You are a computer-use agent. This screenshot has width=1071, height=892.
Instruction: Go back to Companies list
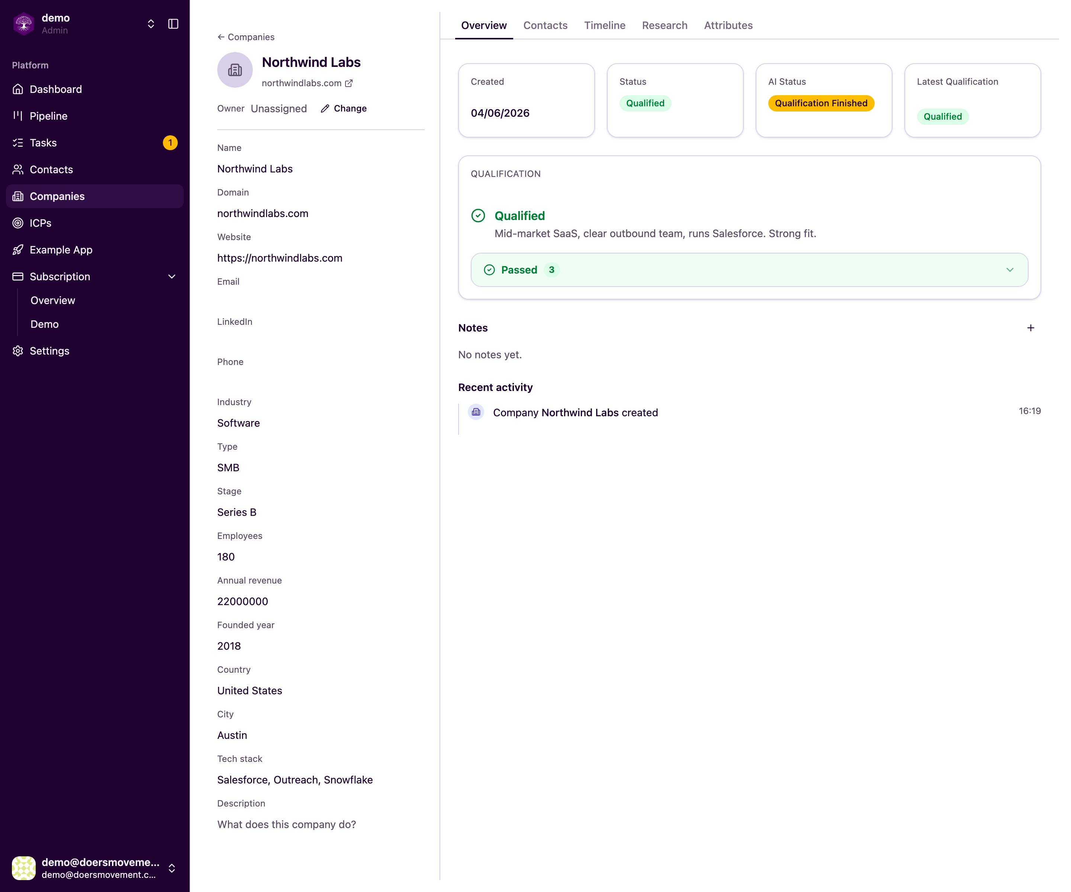(246, 37)
